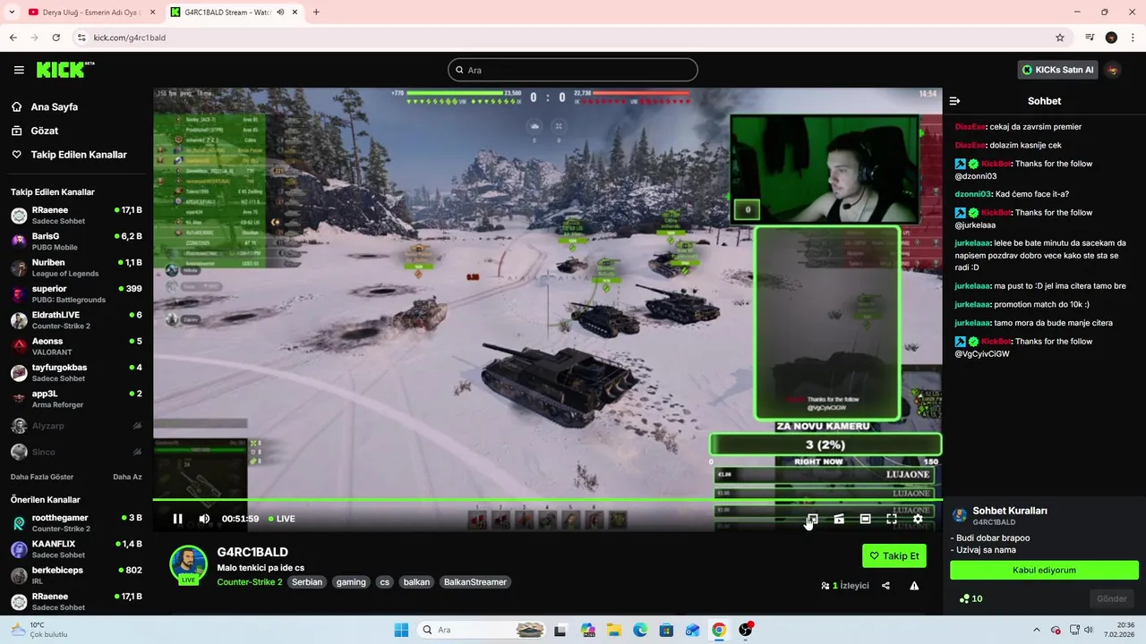Open channel points balance showing 10
This screenshot has height=644, width=1146.
[x=971, y=599]
